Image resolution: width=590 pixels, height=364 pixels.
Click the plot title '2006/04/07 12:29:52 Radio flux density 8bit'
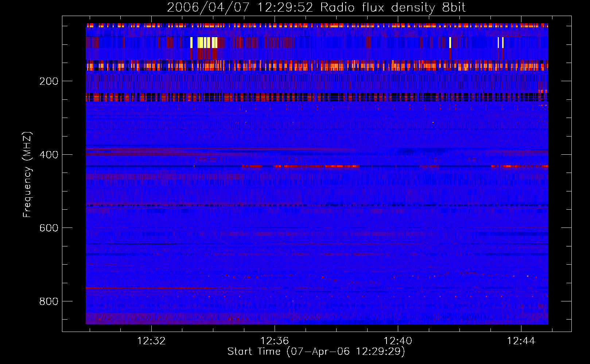coord(316,7)
